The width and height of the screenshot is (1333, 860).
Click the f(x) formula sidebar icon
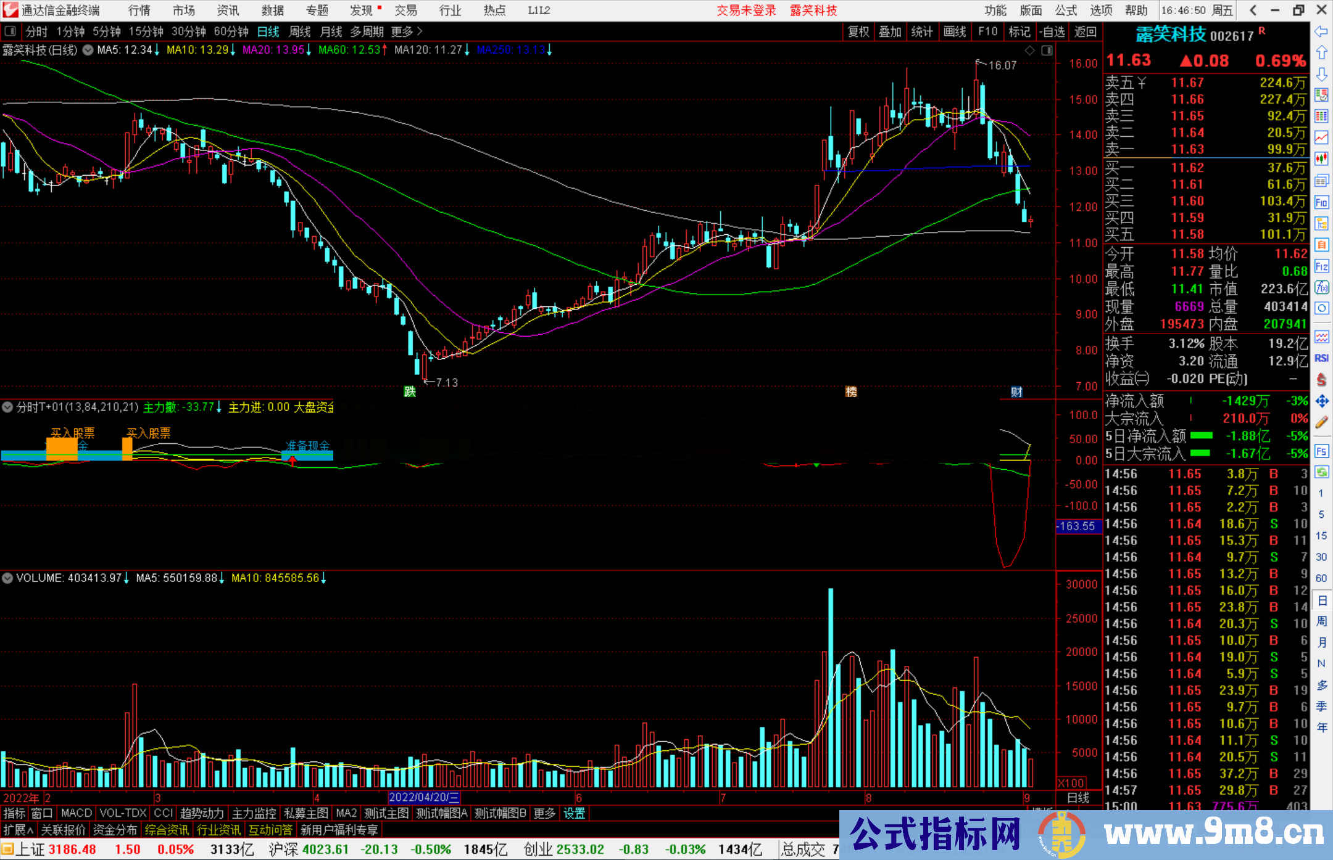point(1321,287)
